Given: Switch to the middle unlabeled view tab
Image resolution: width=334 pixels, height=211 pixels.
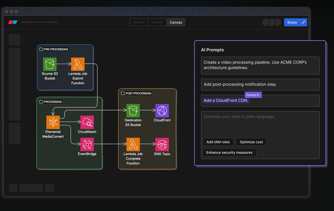Looking at the screenshot, I should 157,22.
